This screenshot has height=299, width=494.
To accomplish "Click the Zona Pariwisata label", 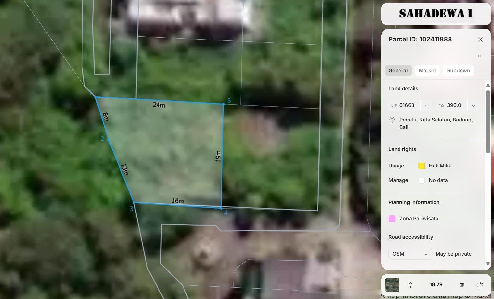I will [419, 219].
